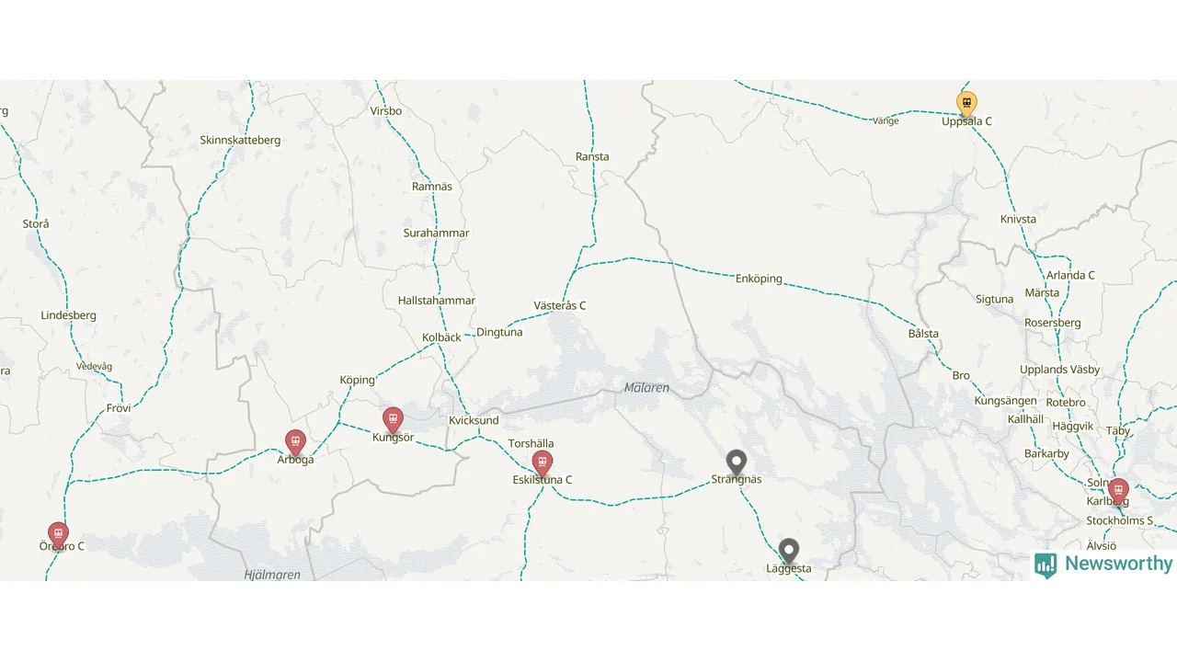Select the Mälaren lake label
Image resolution: width=1177 pixels, height=662 pixels.
(x=646, y=388)
